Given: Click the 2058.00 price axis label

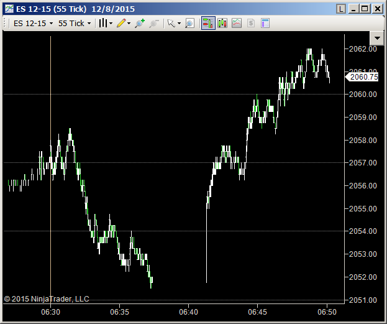Looking at the screenshot, I should [x=363, y=140].
